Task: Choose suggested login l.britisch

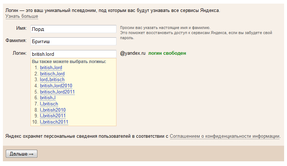Action: [49, 104]
